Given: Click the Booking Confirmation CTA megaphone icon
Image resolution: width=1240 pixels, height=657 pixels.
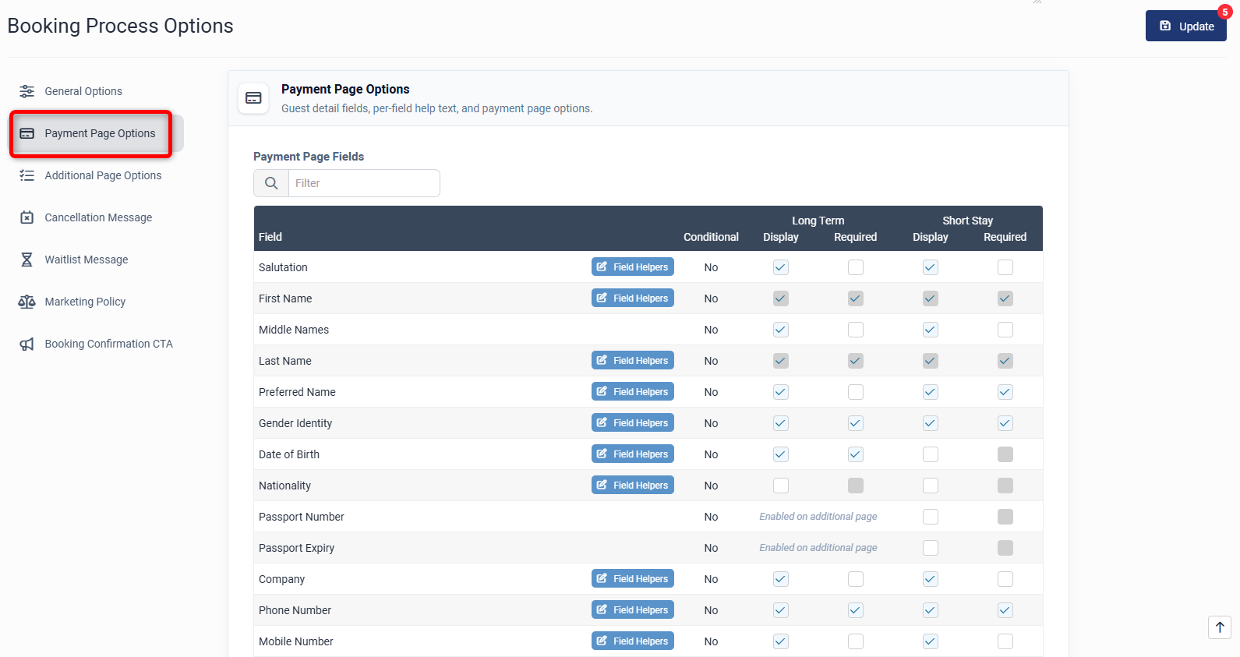Looking at the screenshot, I should pyautogui.click(x=26, y=344).
